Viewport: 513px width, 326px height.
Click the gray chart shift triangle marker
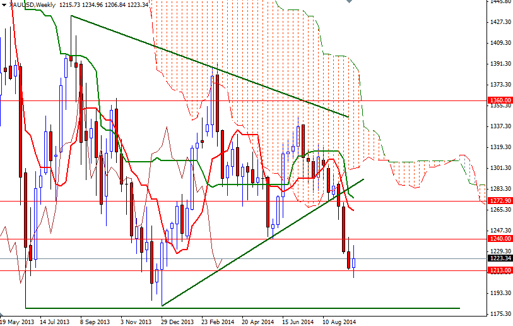[x=349, y=1]
